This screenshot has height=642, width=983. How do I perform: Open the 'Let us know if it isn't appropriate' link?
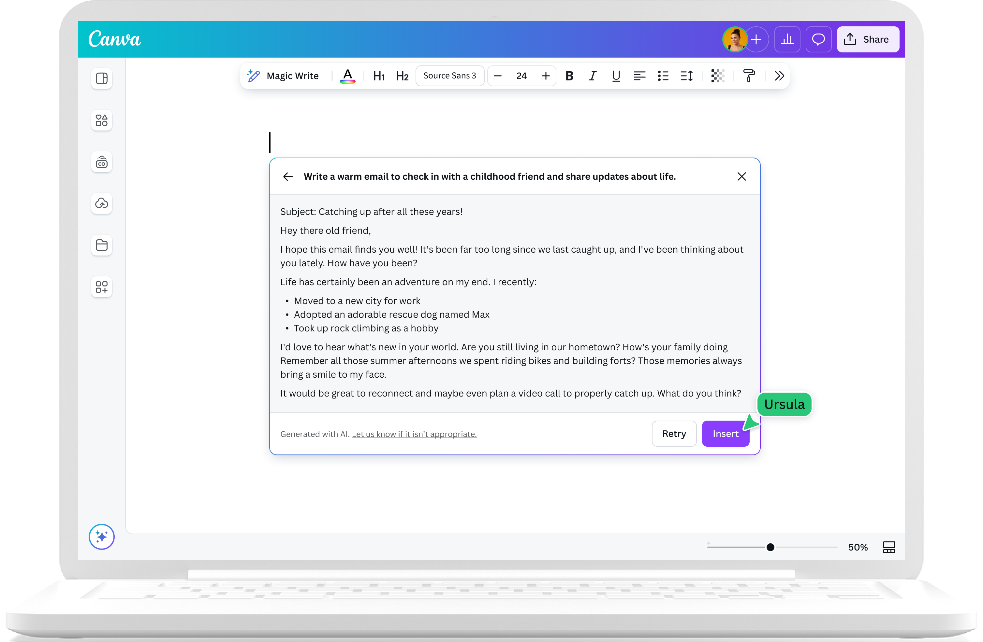[414, 434]
